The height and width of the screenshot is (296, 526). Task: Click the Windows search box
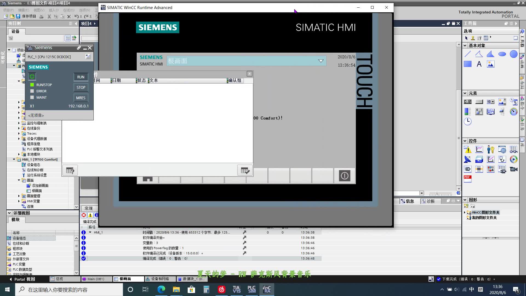pos(69,290)
